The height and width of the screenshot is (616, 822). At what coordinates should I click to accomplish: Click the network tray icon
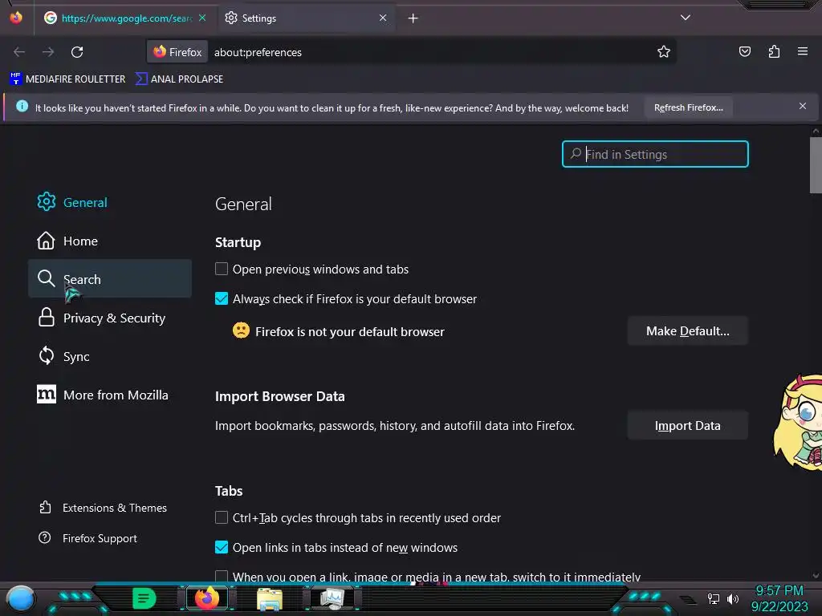[x=714, y=598]
